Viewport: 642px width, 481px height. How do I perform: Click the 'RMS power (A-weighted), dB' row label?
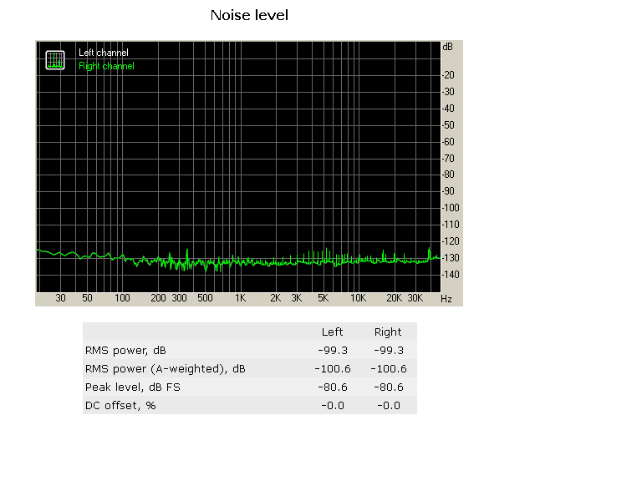(165, 369)
